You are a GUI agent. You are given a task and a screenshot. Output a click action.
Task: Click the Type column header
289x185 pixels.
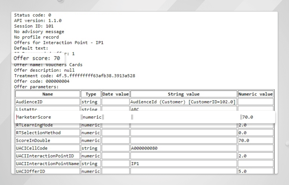click(91, 94)
